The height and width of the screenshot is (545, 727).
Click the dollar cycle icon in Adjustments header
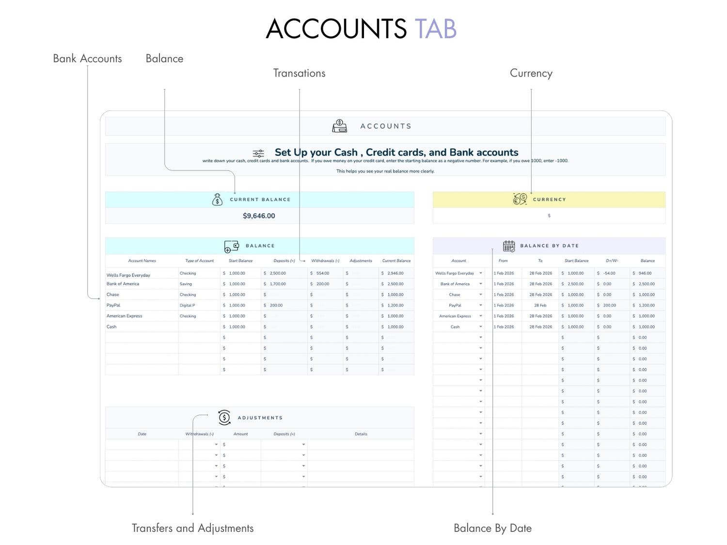click(224, 417)
